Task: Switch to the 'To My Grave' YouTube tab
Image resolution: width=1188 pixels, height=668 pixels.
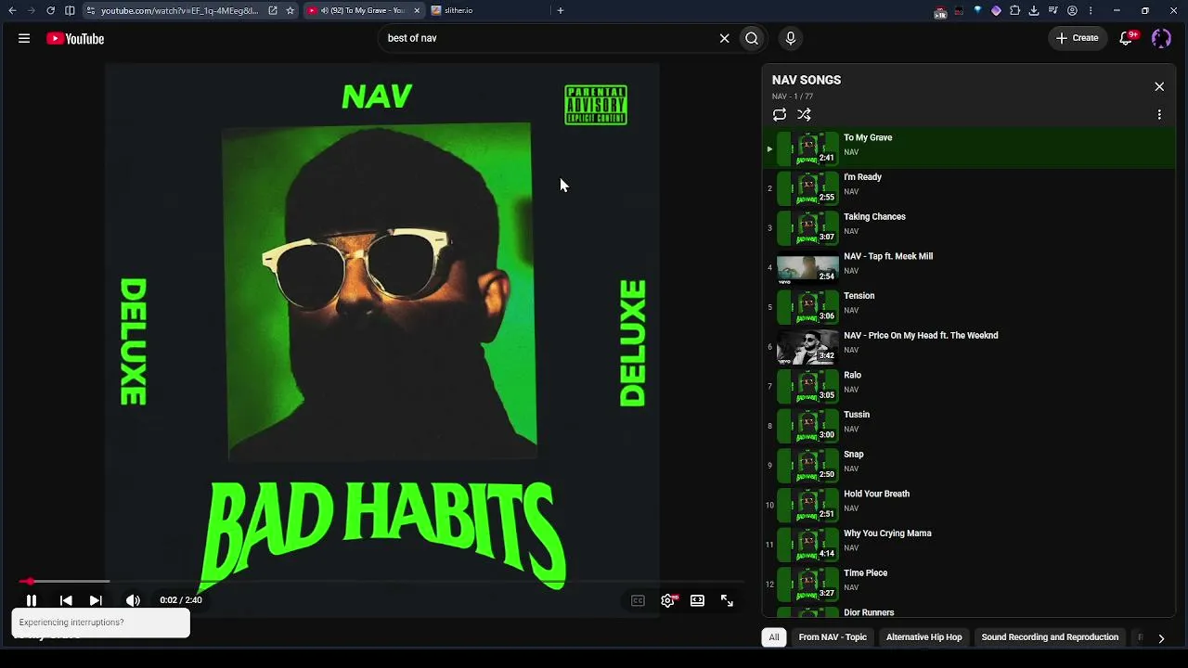Action: click(363, 10)
